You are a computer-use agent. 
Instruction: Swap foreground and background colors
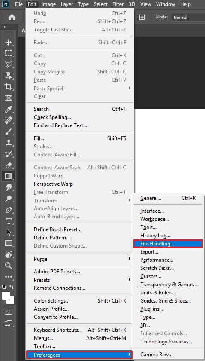click(12, 287)
